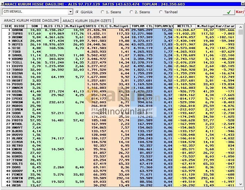Viewport: 245px width, 190px height.
Task: Select the GARAN stock row
Action: (x=119, y=30)
